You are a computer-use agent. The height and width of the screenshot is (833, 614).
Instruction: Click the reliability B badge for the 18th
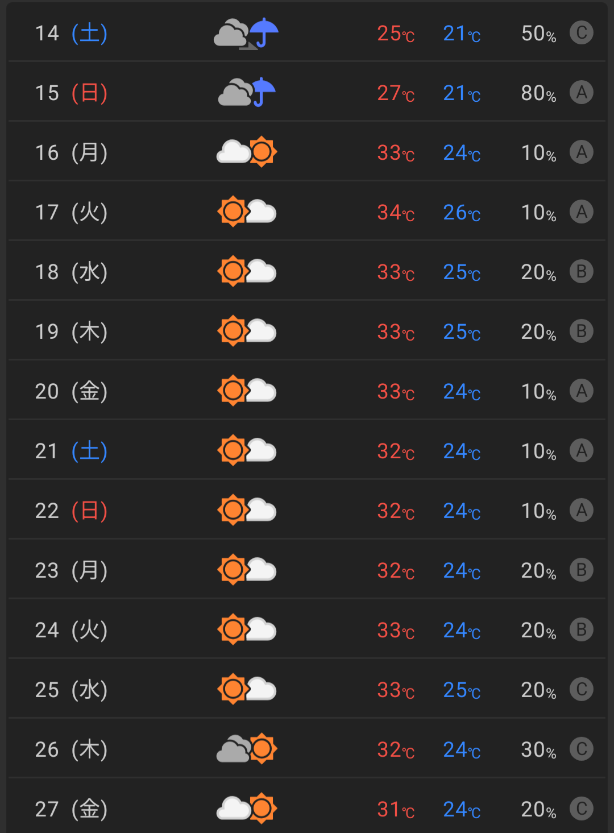coord(581,272)
